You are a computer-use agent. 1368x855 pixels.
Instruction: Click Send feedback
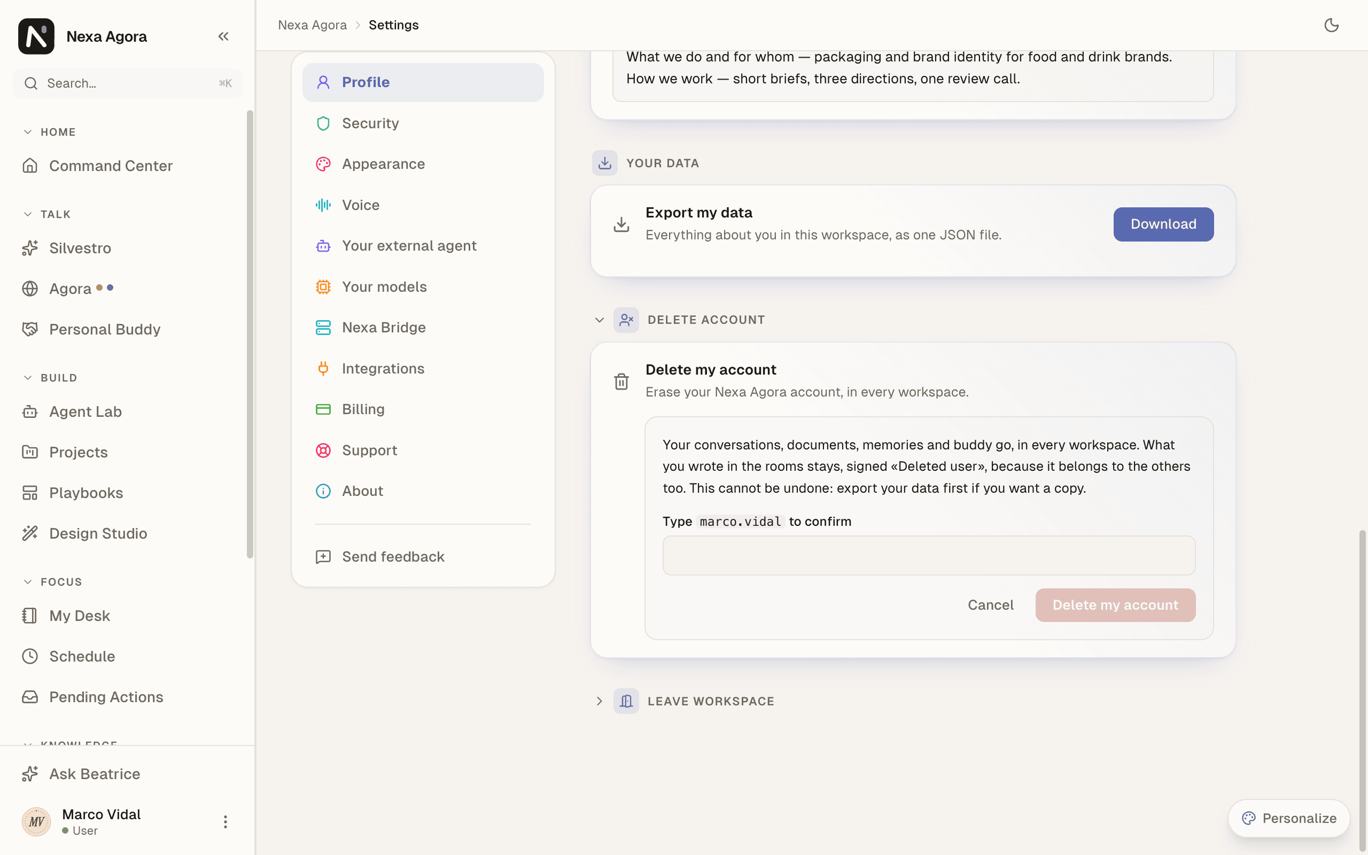(423, 557)
